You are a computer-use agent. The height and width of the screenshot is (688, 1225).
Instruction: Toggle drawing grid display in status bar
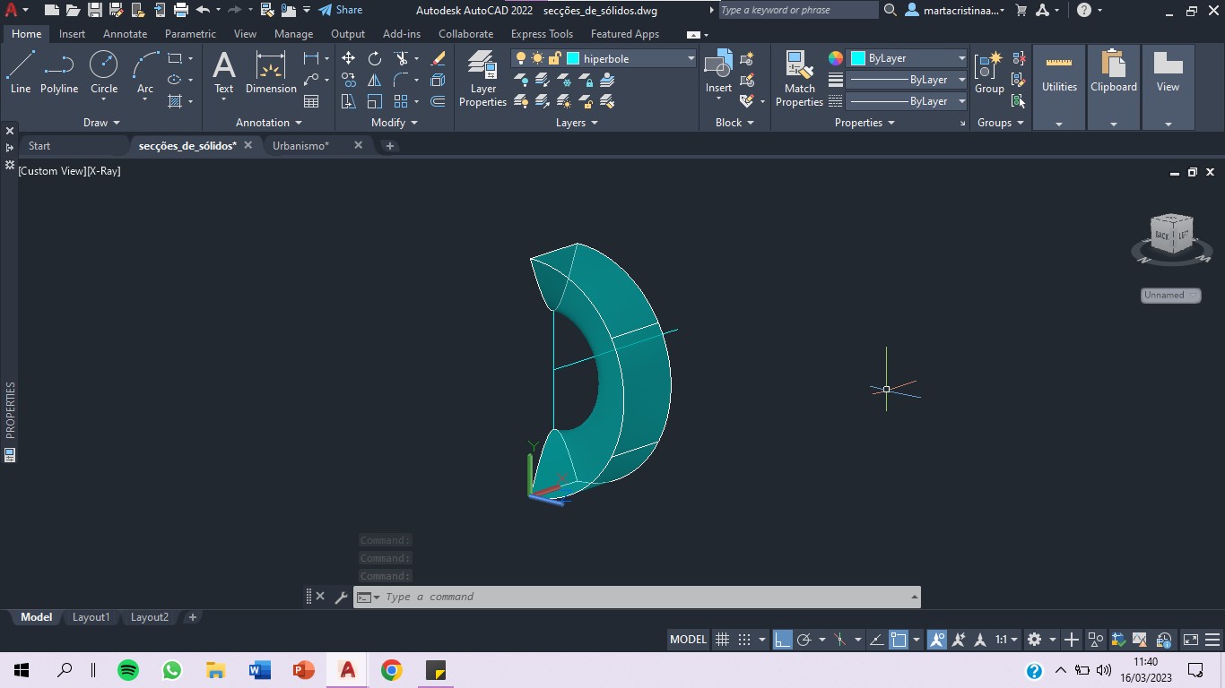click(x=722, y=640)
